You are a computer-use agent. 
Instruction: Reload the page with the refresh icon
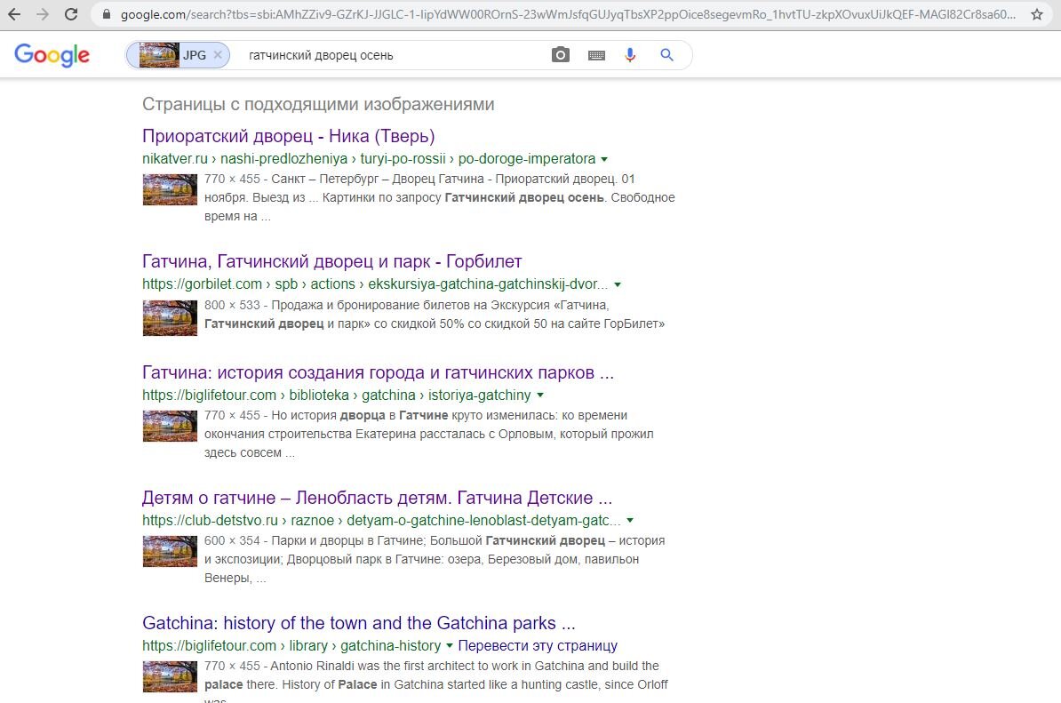pyautogui.click(x=70, y=14)
